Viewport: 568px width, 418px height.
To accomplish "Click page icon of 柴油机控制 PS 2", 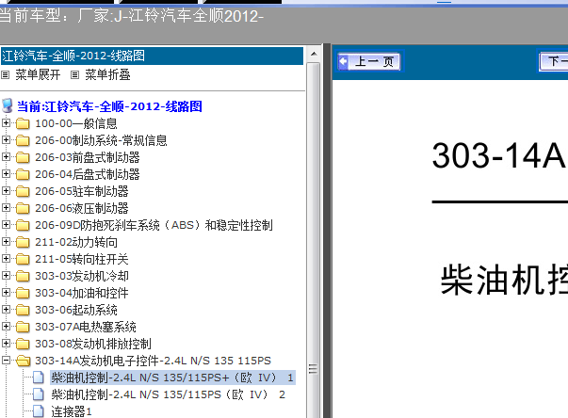I will point(39,394).
